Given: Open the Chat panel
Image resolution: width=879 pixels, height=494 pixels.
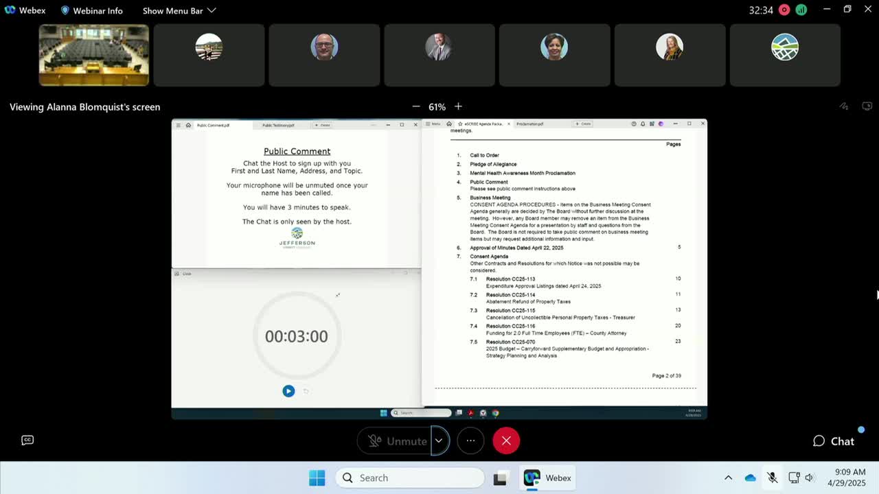Looking at the screenshot, I should tap(834, 441).
